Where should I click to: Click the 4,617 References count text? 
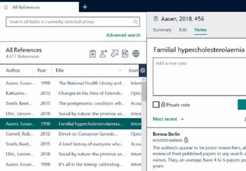[x=22, y=57]
